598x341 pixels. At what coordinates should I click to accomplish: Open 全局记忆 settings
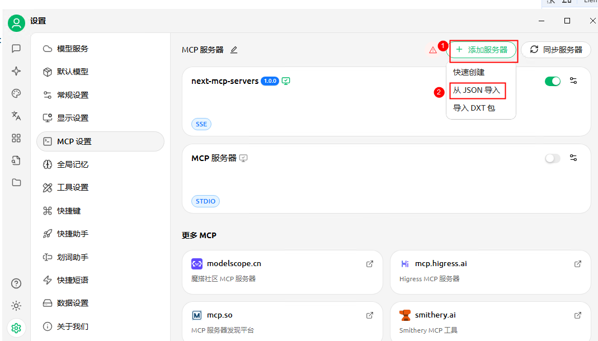tap(100, 164)
